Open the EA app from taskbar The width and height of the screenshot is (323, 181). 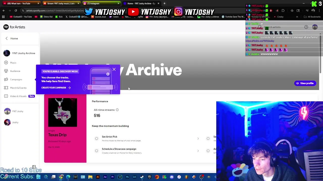[157, 177]
